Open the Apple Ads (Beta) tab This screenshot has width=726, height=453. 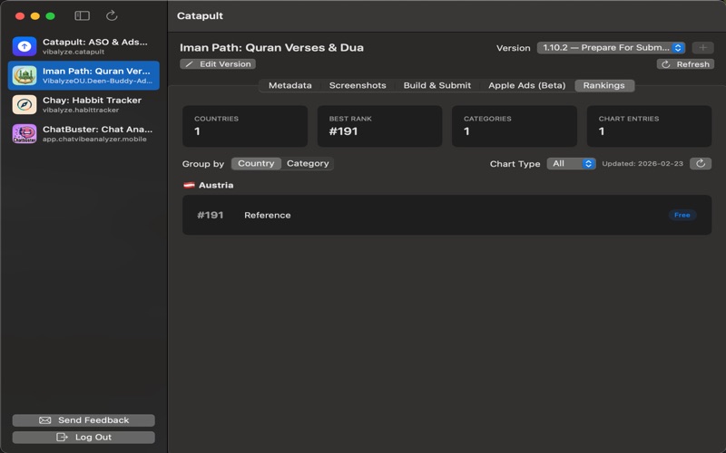tap(527, 85)
